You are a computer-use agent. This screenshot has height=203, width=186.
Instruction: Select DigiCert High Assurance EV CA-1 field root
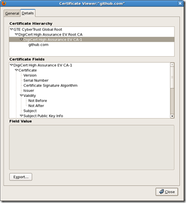43,65
